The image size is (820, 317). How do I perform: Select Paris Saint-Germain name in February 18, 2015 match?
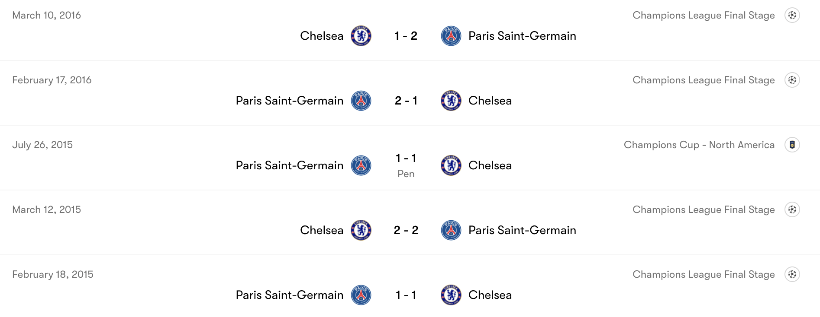pos(290,295)
